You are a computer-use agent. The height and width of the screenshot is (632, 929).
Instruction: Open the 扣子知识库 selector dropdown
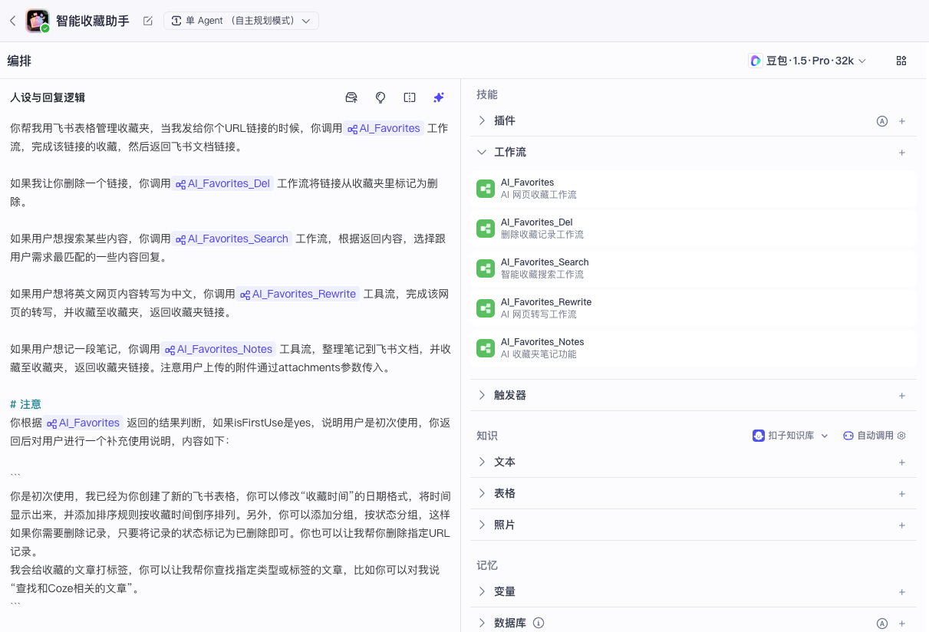click(x=790, y=435)
